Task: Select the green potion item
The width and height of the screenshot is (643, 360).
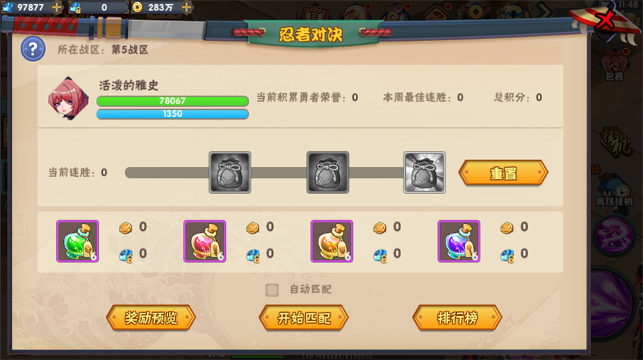Action: [x=77, y=241]
